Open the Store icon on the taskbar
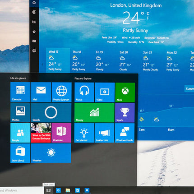The image size is (194, 194). coord(78,190)
